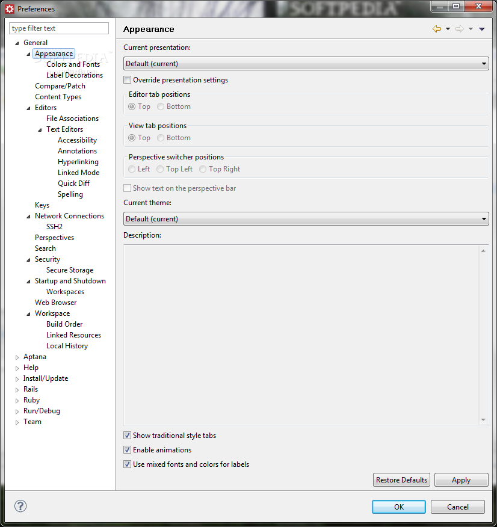497x527 pixels.
Task: Open the back history dropdown arrow
Action: coord(448,29)
